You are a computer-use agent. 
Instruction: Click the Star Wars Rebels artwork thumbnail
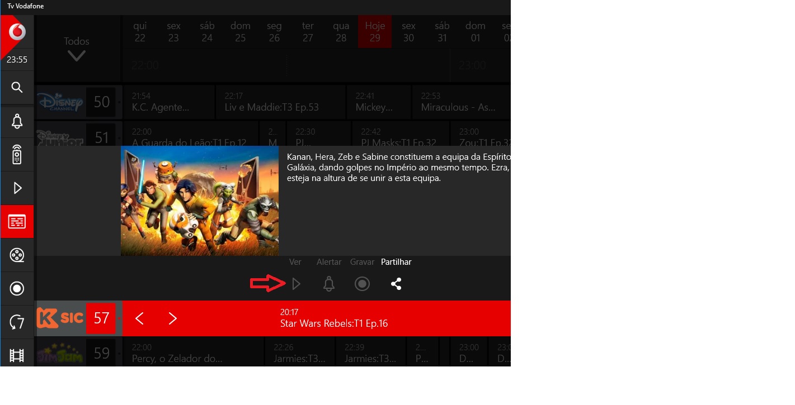click(x=200, y=201)
